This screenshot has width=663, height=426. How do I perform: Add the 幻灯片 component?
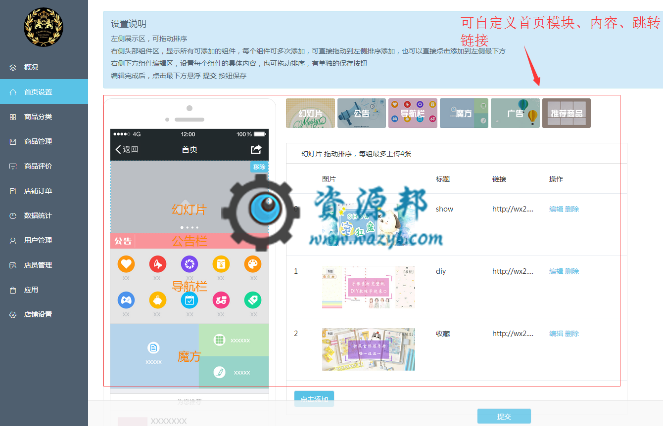(x=310, y=113)
